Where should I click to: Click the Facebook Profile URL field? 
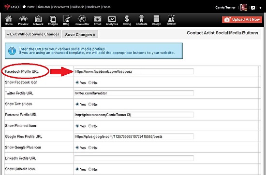point(134,71)
